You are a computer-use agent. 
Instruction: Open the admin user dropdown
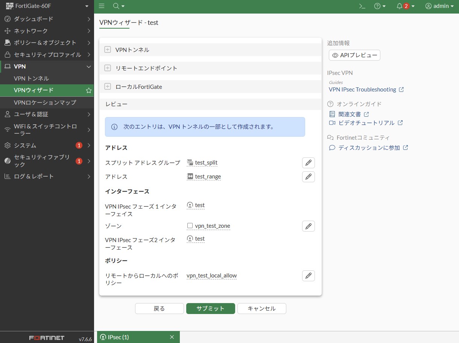pos(439,6)
